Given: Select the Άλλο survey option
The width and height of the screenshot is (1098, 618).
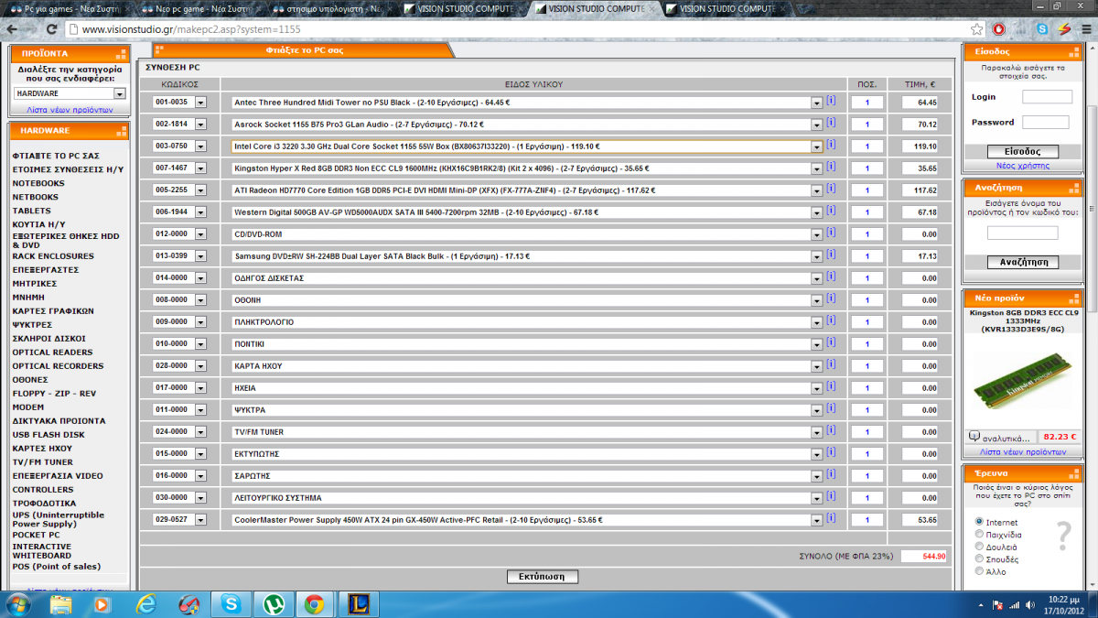Looking at the screenshot, I should tap(980, 571).
